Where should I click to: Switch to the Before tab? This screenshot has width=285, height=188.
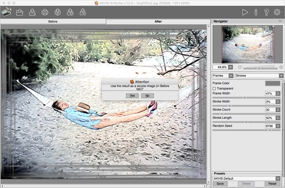(53, 21)
